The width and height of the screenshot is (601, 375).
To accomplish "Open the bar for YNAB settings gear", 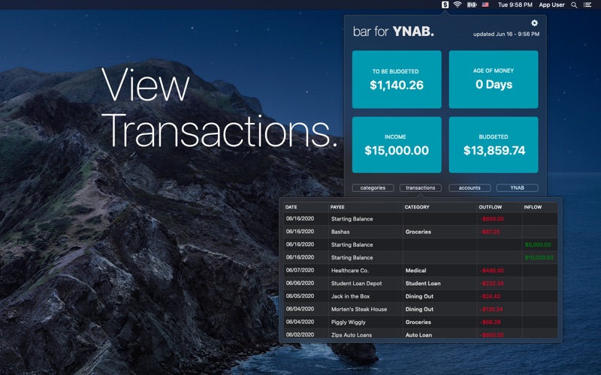I will 534,23.
